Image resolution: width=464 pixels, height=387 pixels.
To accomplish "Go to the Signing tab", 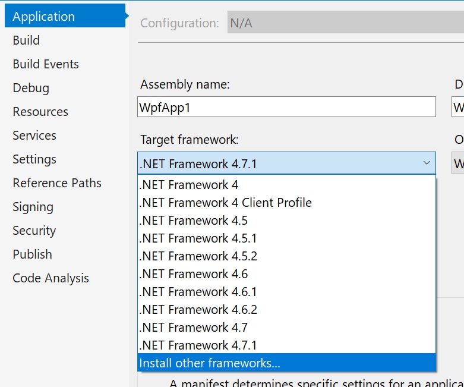I will click(33, 207).
